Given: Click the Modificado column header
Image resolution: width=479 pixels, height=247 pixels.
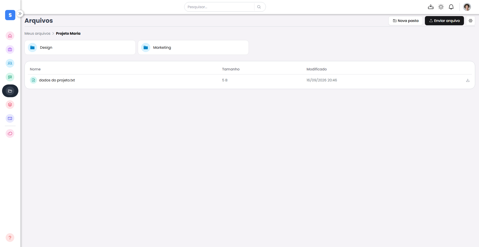Looking at the screenshot, I should point(316,69).
